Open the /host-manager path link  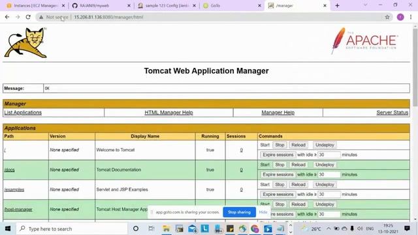18,210
